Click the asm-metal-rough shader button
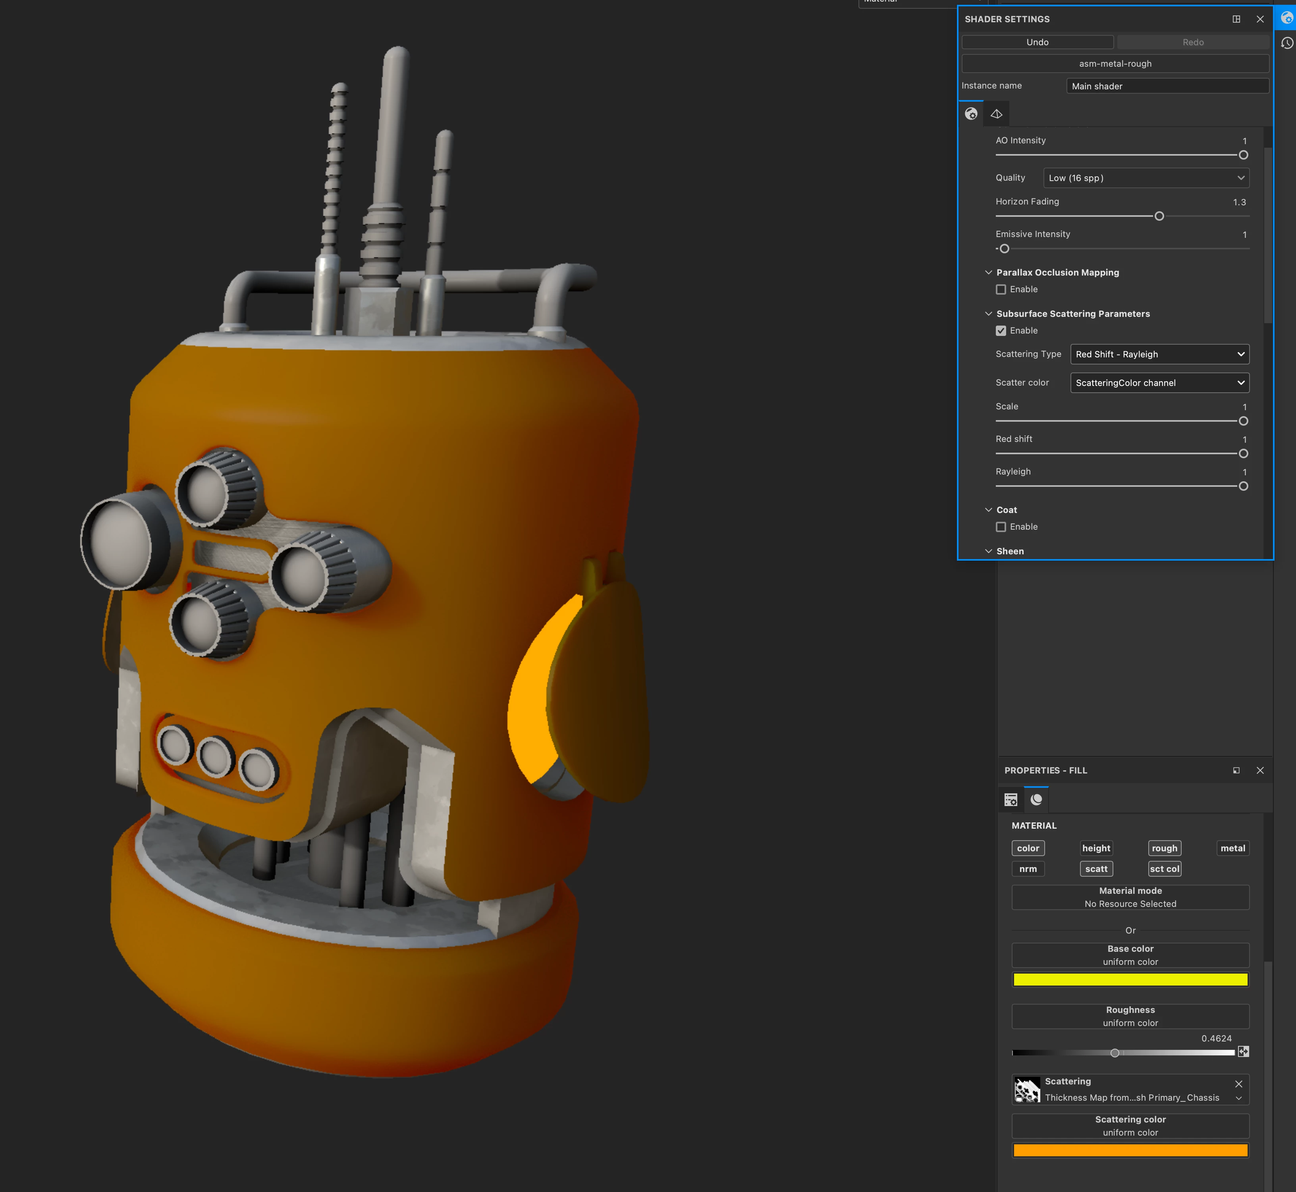Screen dimensions: 1296x1192 tap(1115, 64)
